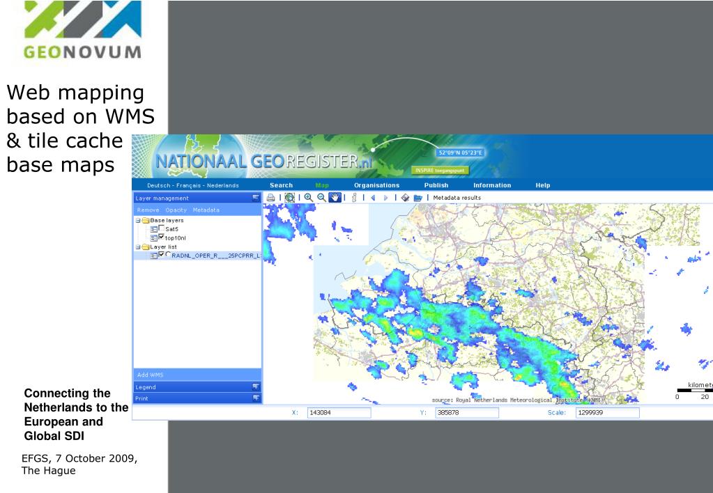The image size is (713, 493).
Task: Select the Sat5 layer name
Action: (172, 230)
